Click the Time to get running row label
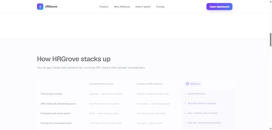 tap(51, 94)
